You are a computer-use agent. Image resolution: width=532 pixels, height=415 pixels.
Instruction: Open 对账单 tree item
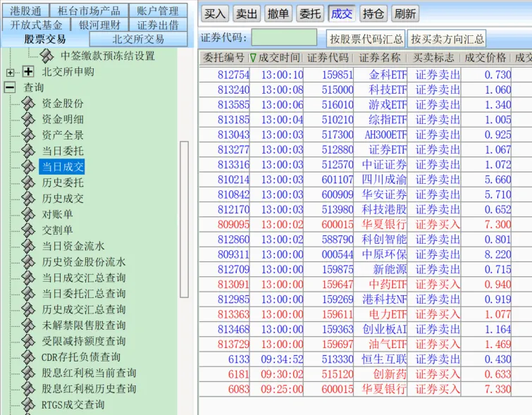[x=57, y=214]
